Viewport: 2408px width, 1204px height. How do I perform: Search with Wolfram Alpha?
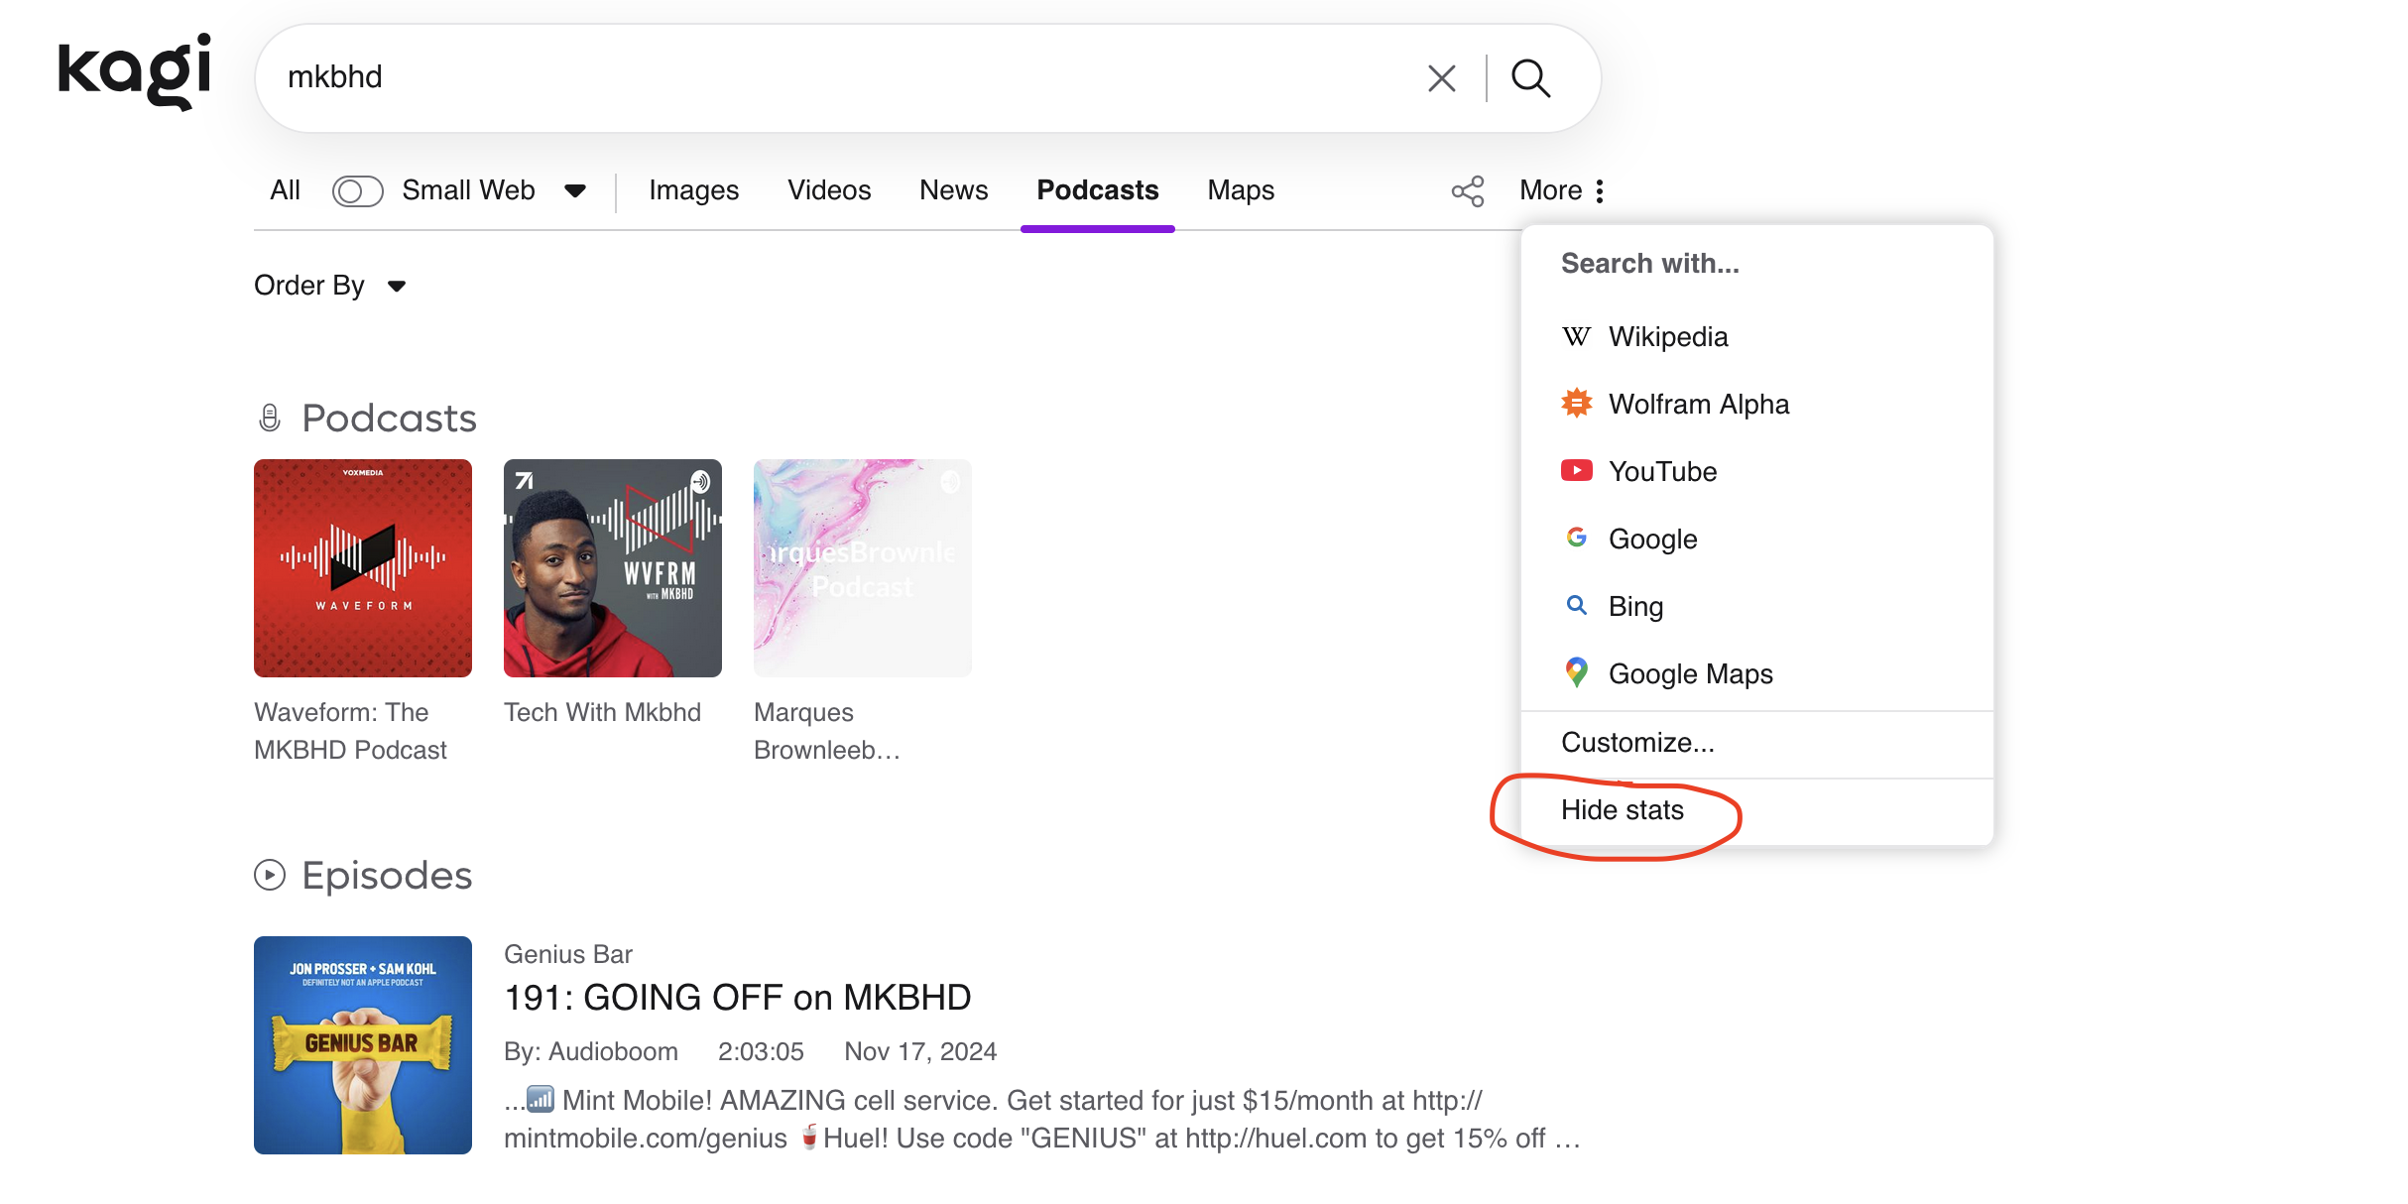click(1698, 405)
